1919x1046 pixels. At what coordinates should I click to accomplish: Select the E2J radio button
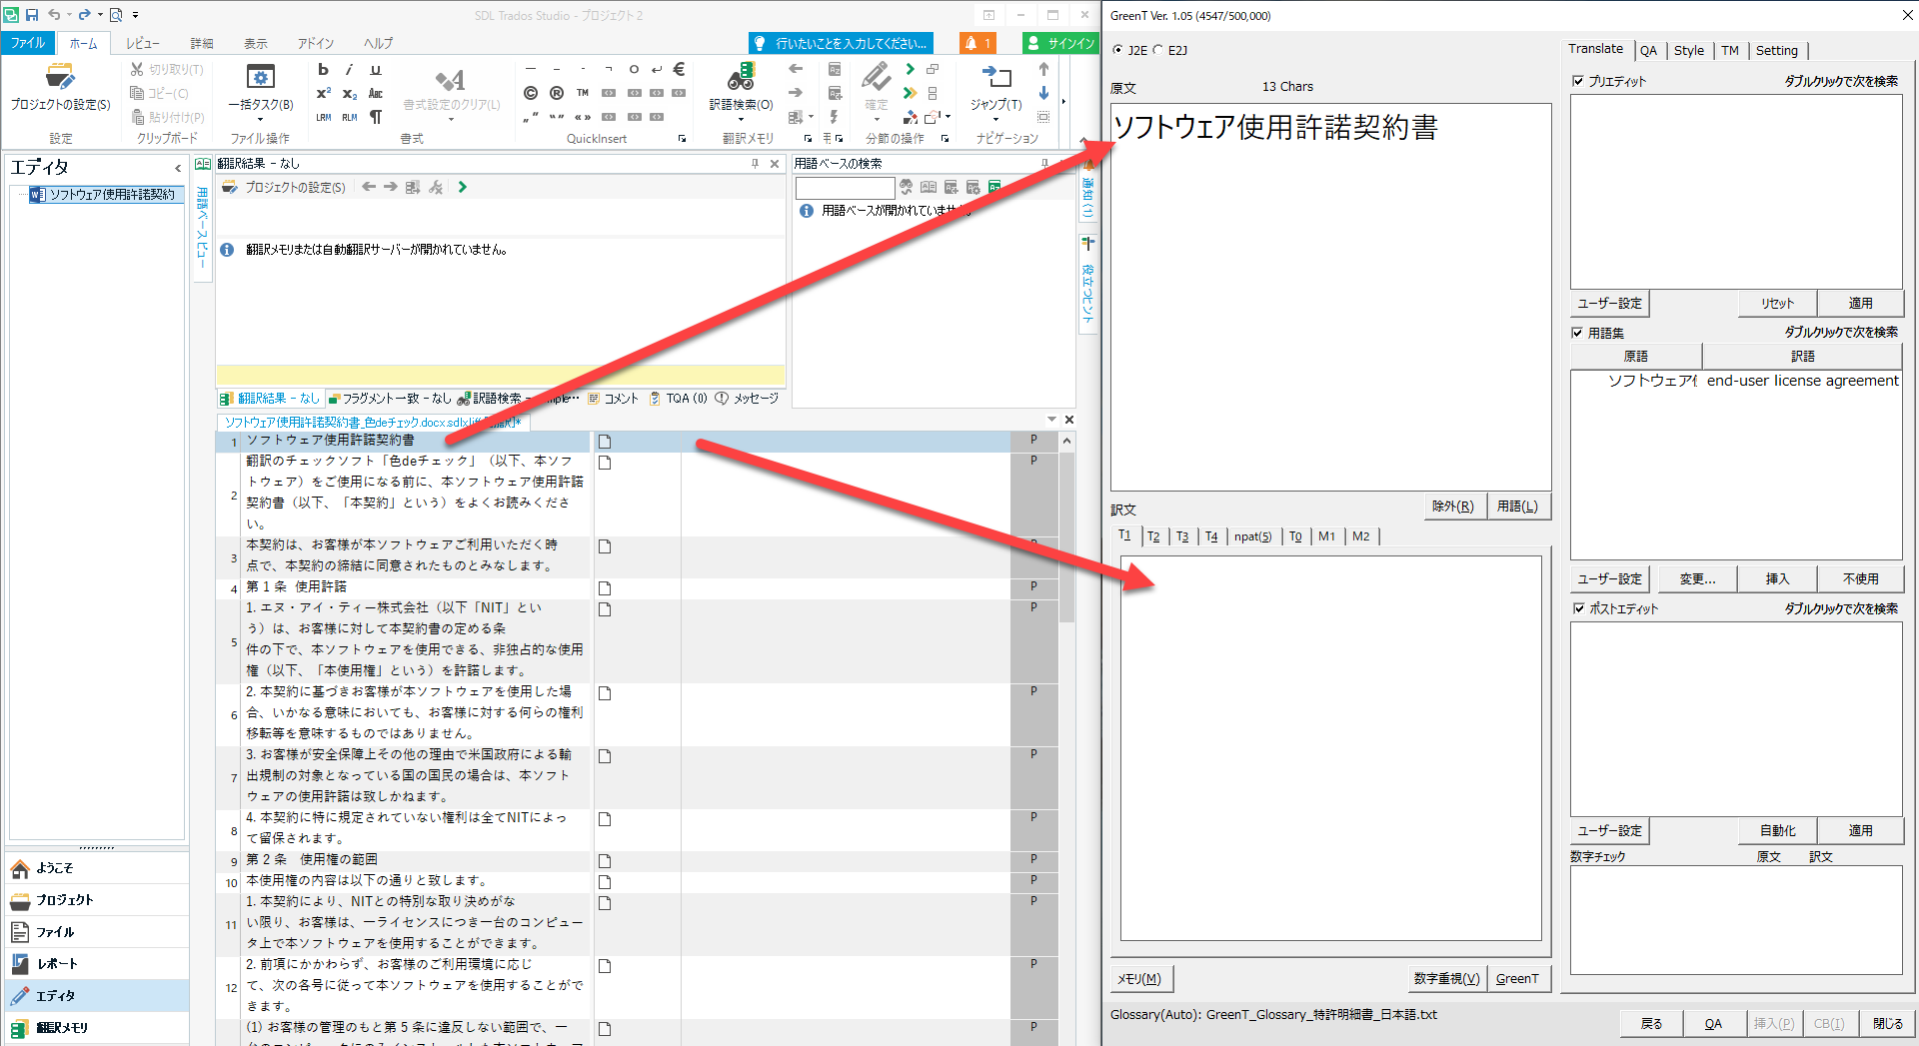(x=1158, y=50)
